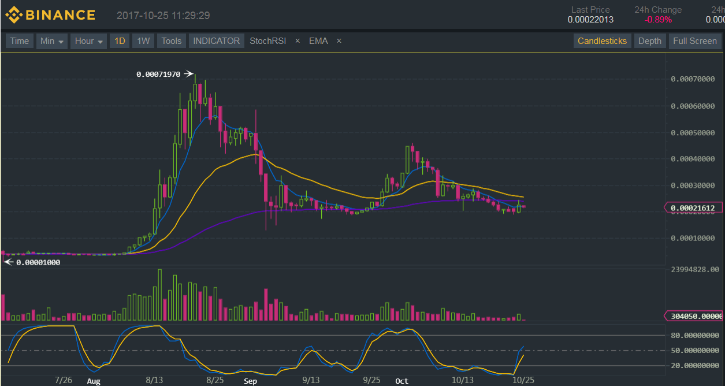The width and height of the screenshot is (725, 386).
Task: Click the Aug label on time axis
Action: pyautogui.click(x=94, y=381)
